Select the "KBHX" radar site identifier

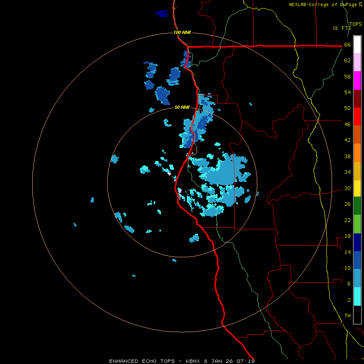click(x=193, y=361)
